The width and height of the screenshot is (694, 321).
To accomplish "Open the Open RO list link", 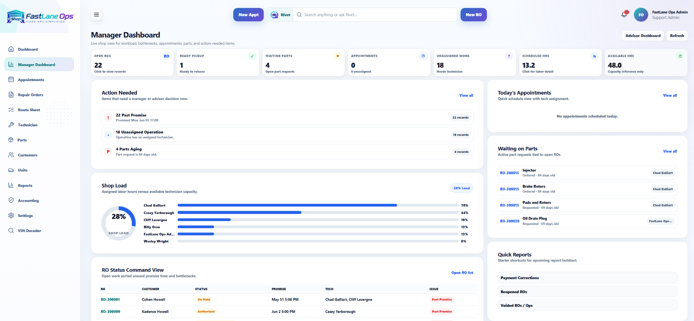I will (x=462, y=273).
